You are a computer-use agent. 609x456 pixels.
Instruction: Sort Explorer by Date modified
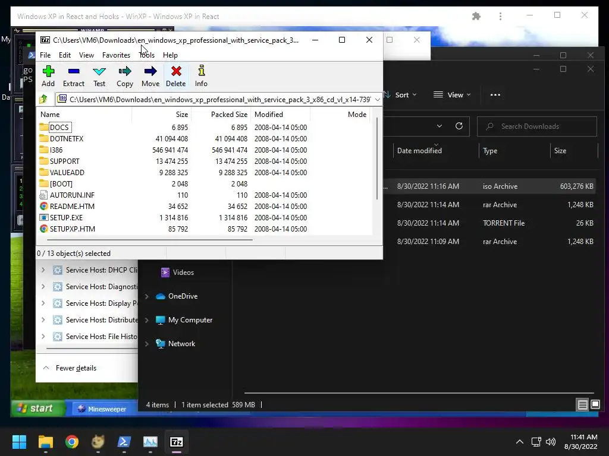pyautogui.click(x=419, y=150)
